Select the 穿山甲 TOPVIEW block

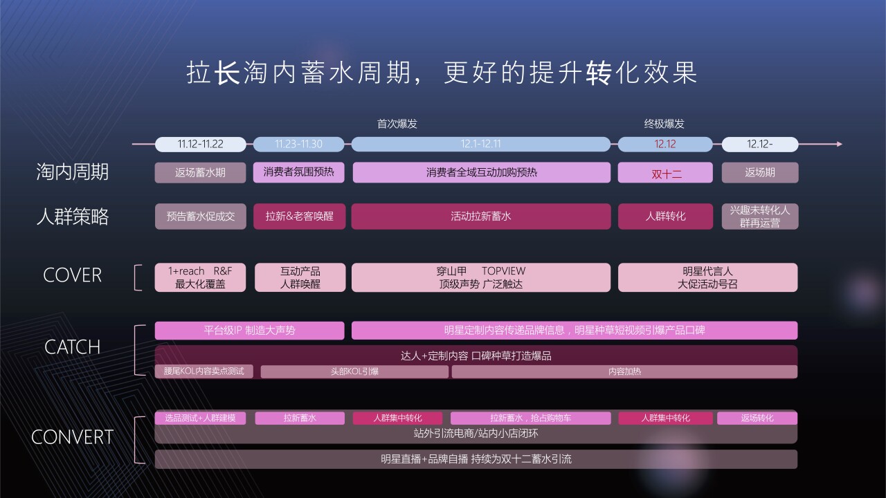click(x=481, y=277)
